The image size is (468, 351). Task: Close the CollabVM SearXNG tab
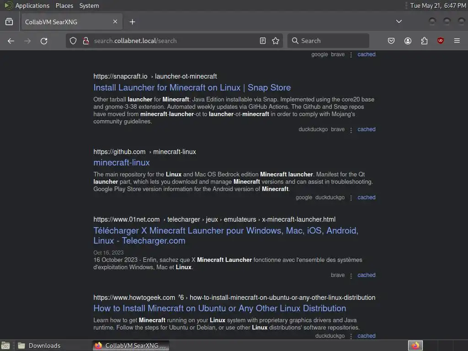pos(115,21)
